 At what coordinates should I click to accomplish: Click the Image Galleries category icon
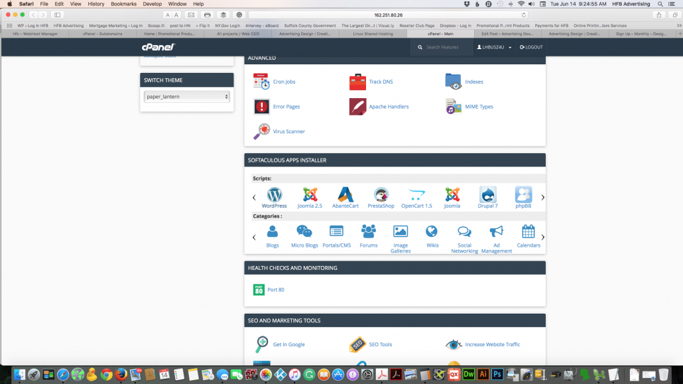pyautogui.click(x=401, y=232)
